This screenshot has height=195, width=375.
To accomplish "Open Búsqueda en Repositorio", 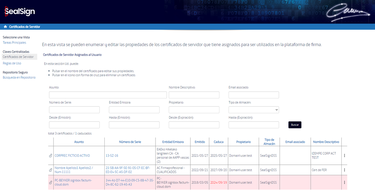I will coord(19,77).
